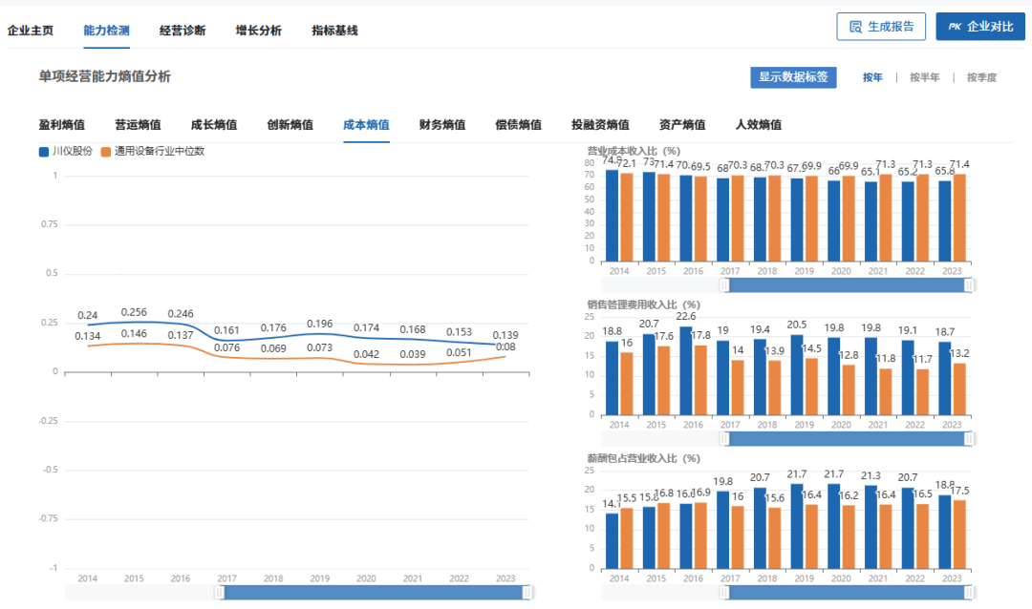This screenshot has height=609, width=1032.
Task: Select 盈利熵值 sub-tab
Action: (x=62, y=125)
